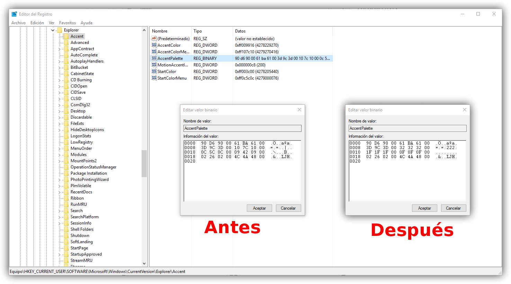
Task: Expand the CIDOpen key
Action: point(60,86)
